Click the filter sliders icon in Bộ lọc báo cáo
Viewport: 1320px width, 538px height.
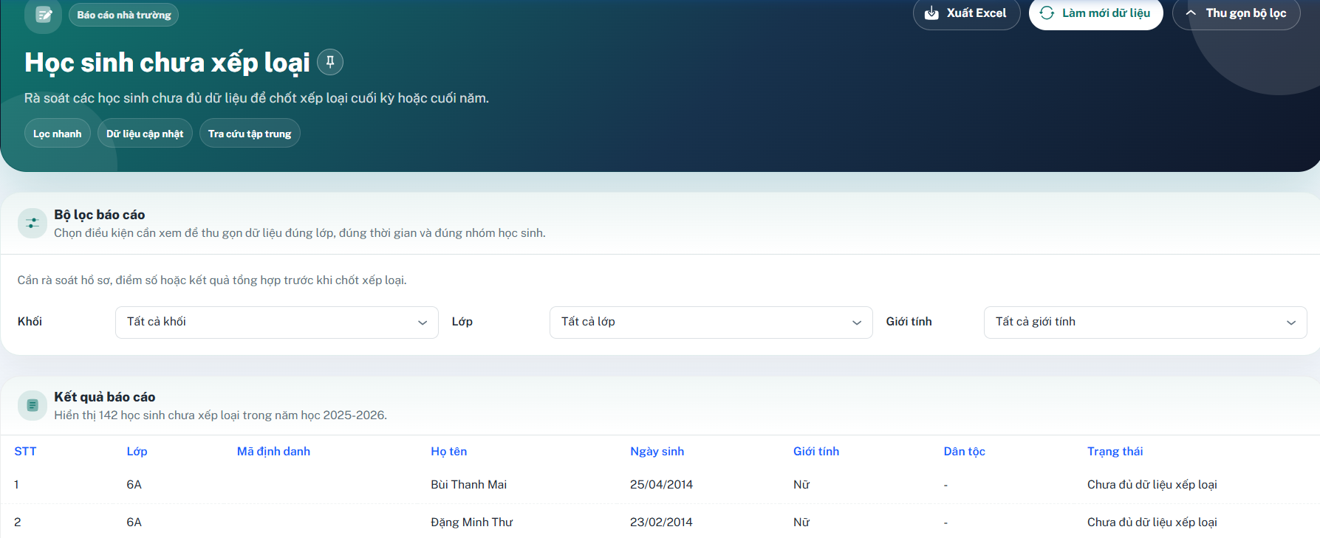click(x=33, y=223)
